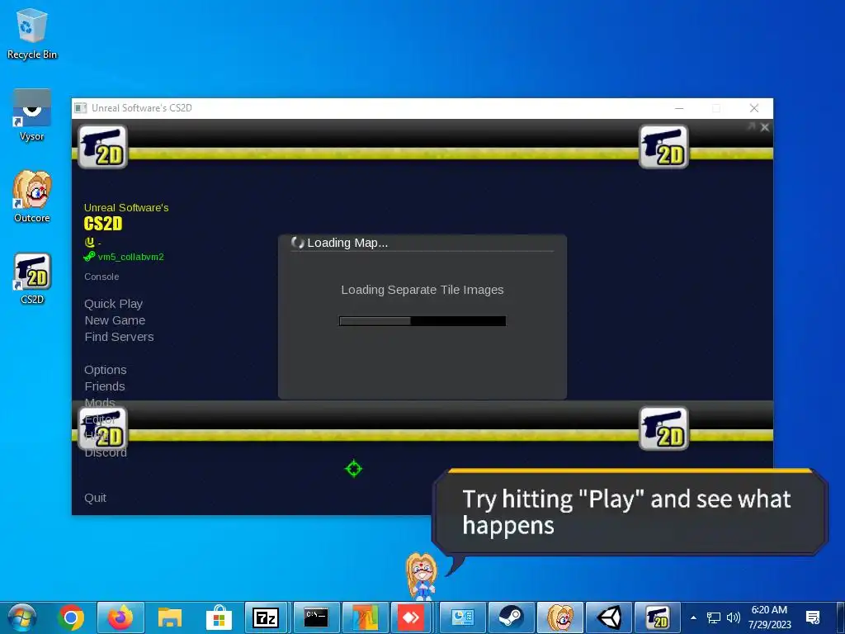Open the Windows Start menu orb

(x=22, y=617)
